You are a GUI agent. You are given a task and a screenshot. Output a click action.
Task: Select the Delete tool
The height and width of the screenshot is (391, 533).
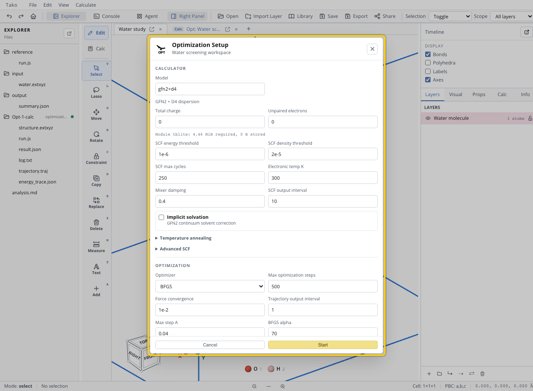coord(96,225)
